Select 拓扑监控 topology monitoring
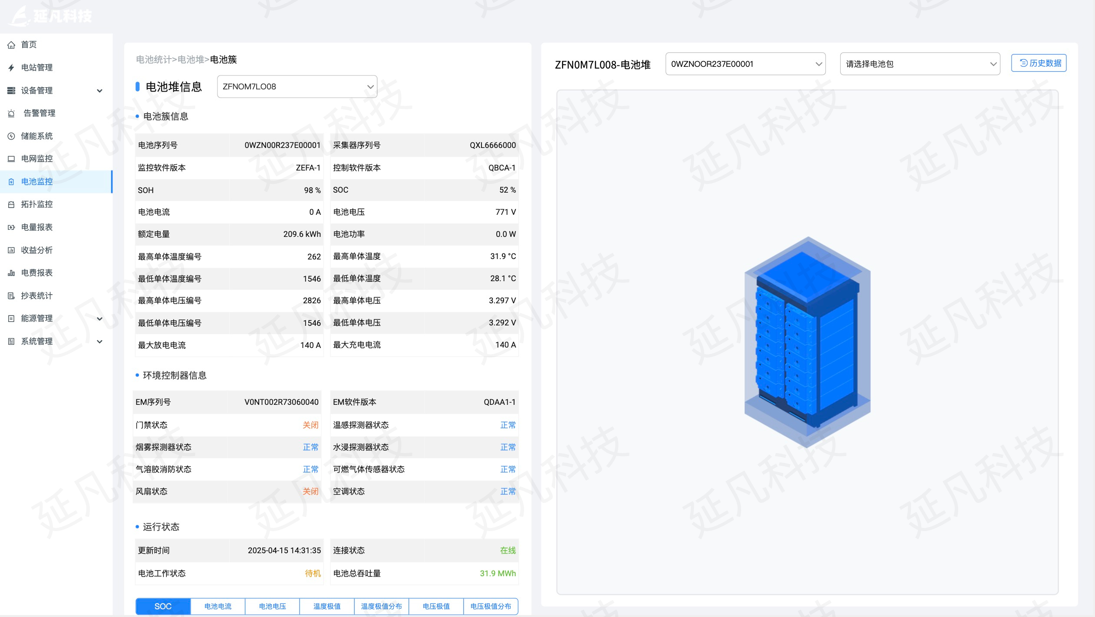Viewport: 1095px width, 617px height. point(36,204)
